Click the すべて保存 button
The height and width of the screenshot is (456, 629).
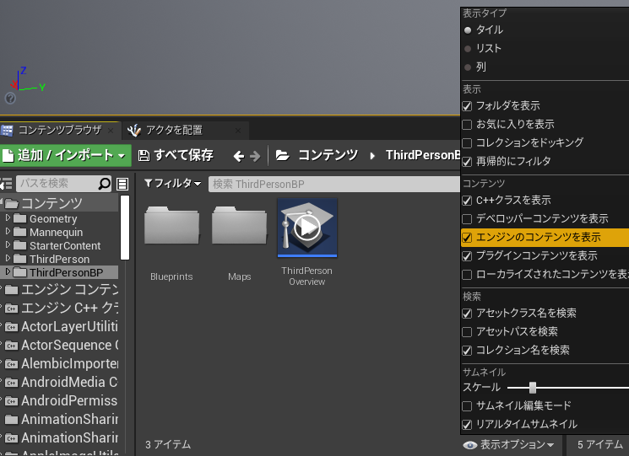tap(176, 155)
